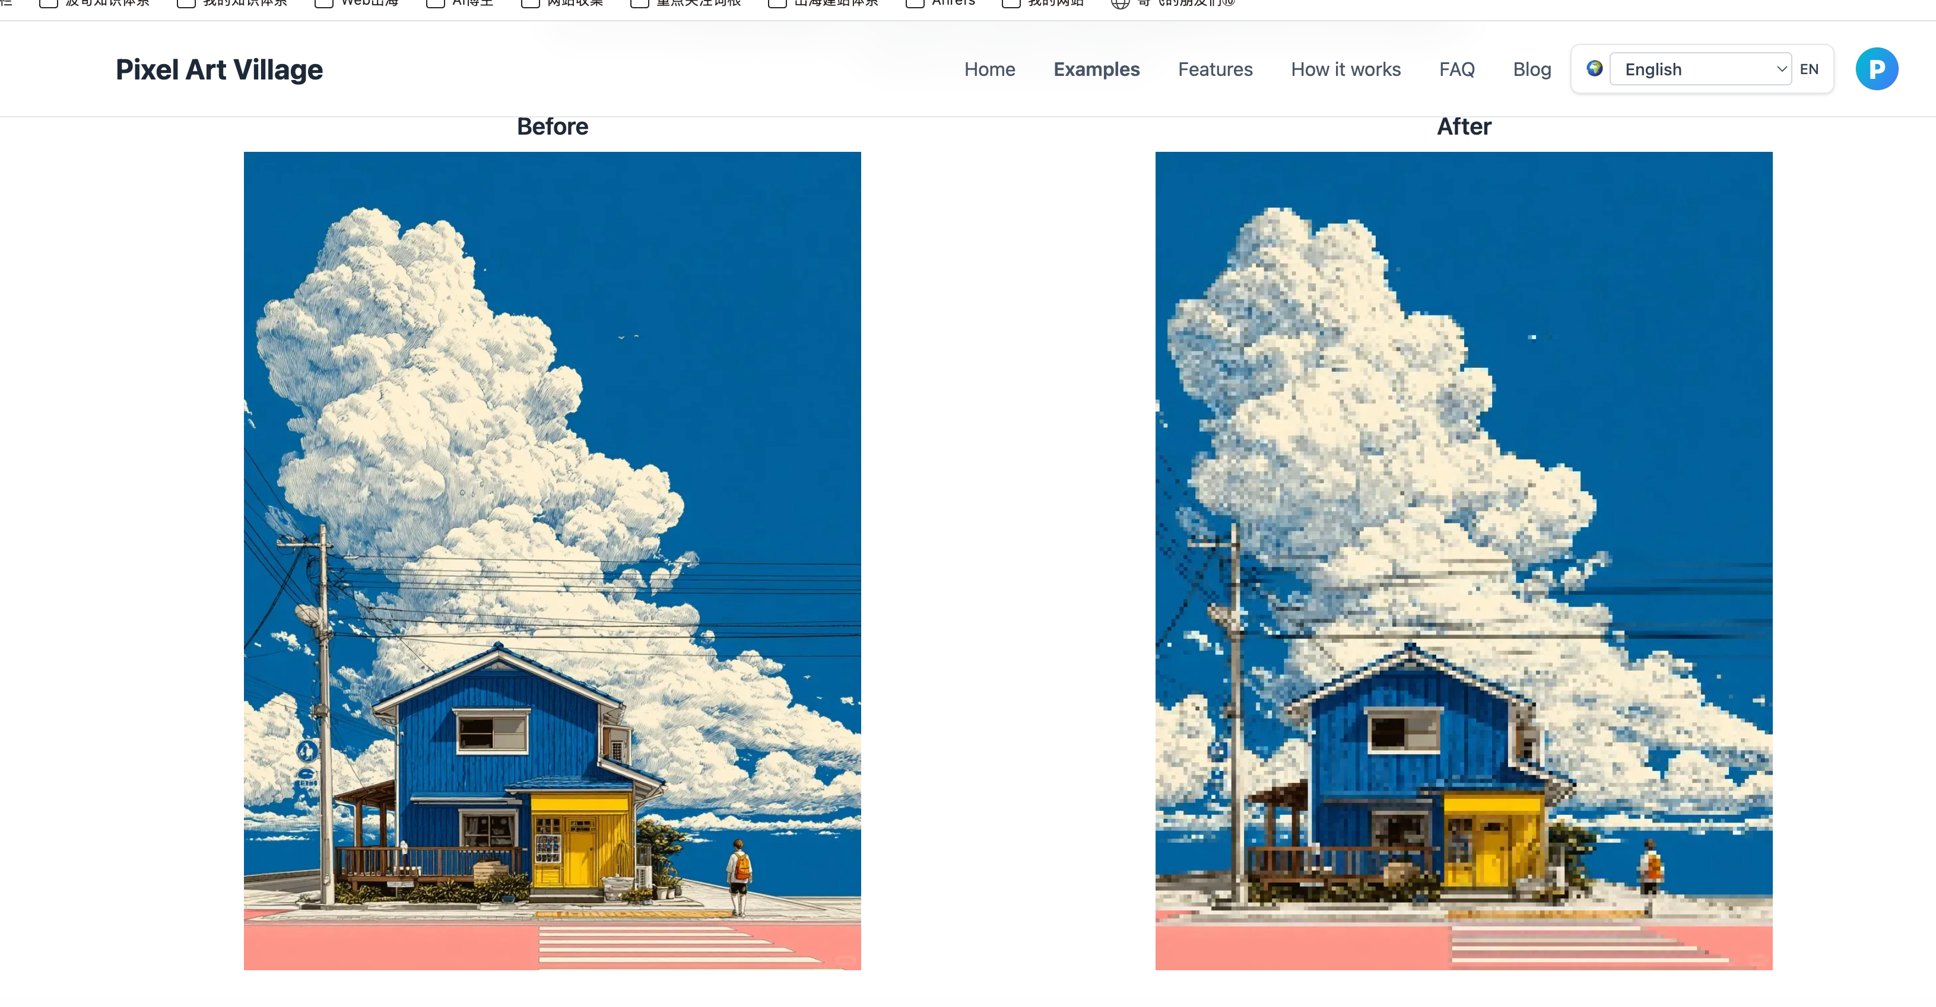Click the After pixelated image
Screen dimensions: 1936x1007
[1462, 560]
